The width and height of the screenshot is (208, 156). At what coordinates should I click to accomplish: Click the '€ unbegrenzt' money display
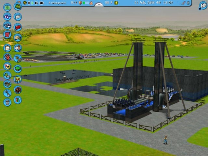(x=57, y=3)
